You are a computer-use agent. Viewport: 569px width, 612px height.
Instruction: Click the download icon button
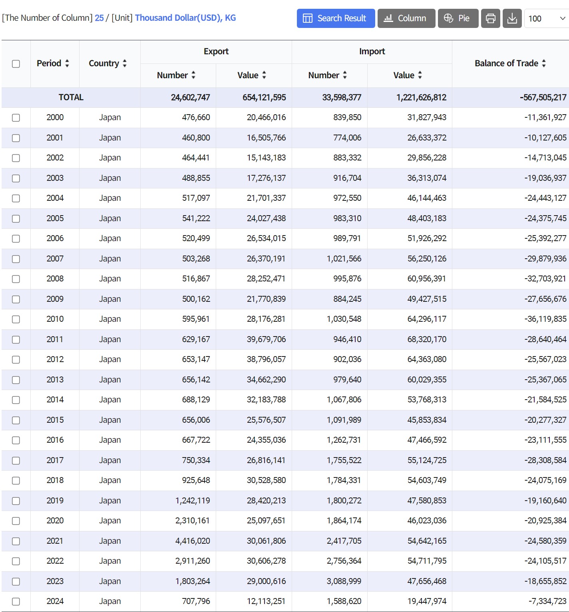pyautogui.click(x=512, y=18)
